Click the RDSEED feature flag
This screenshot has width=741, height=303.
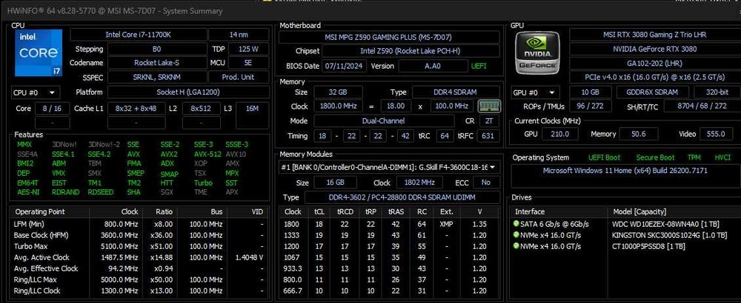[x=100, y=192]
